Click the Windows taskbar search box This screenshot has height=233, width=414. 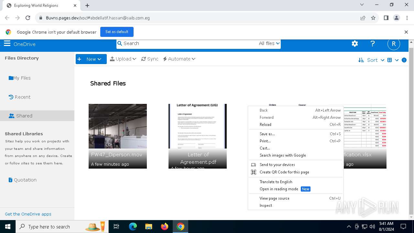[x=61, y=227]
